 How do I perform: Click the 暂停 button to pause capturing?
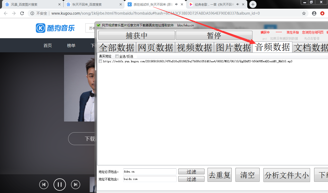tap(214, 35)
